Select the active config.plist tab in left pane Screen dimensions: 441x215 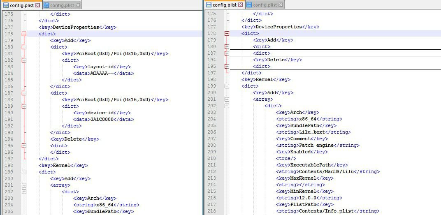tap(22, 5)
